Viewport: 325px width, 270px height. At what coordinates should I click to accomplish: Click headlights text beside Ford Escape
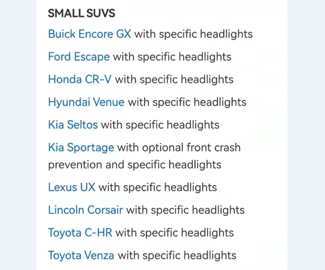pos(205,57)
